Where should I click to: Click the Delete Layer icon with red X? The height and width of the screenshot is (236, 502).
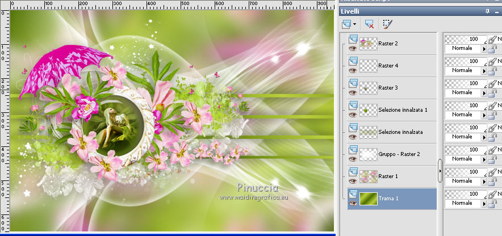click(x=370, y=24)
